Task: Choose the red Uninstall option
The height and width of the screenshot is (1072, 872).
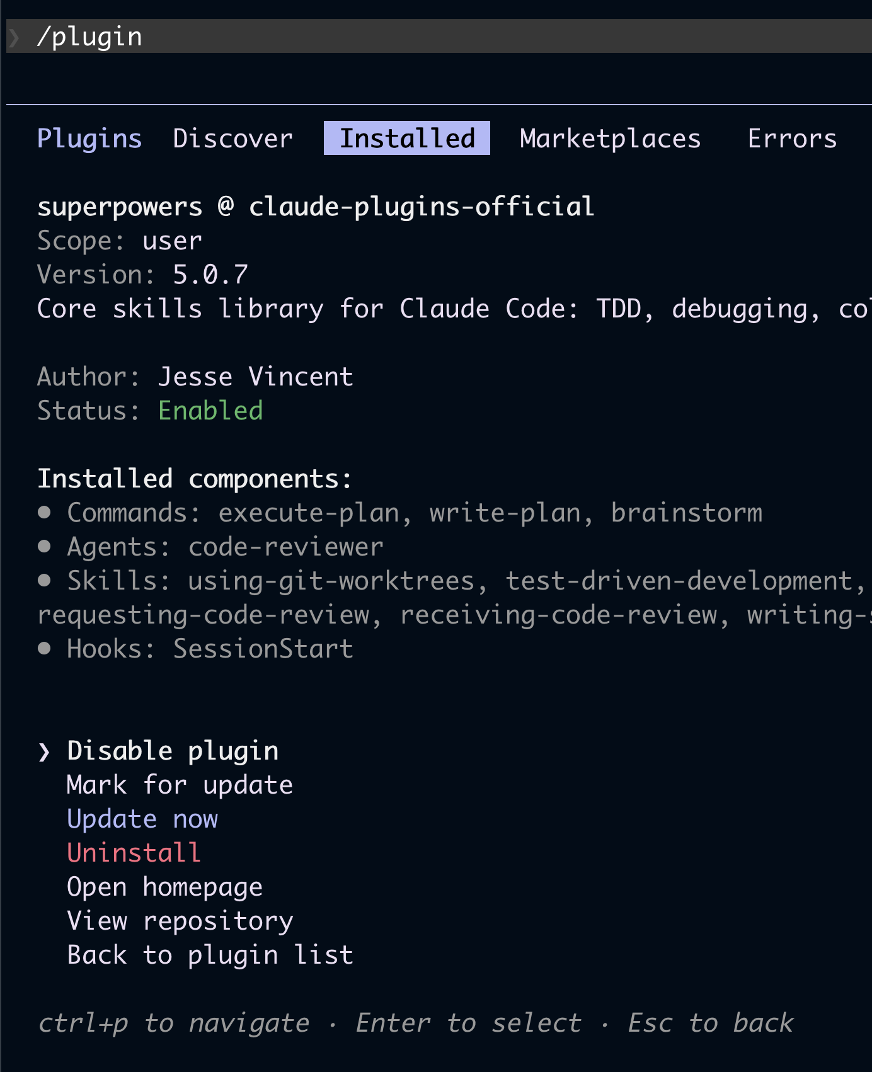Action: (x=134, y=853)
